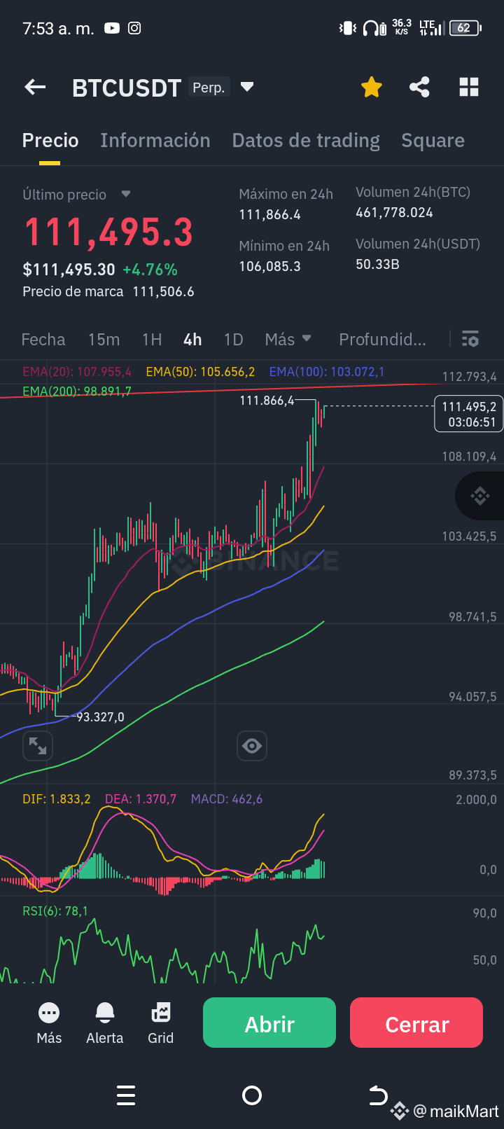
Task: Tap the headphones icon in status bar
Action: 374,28
